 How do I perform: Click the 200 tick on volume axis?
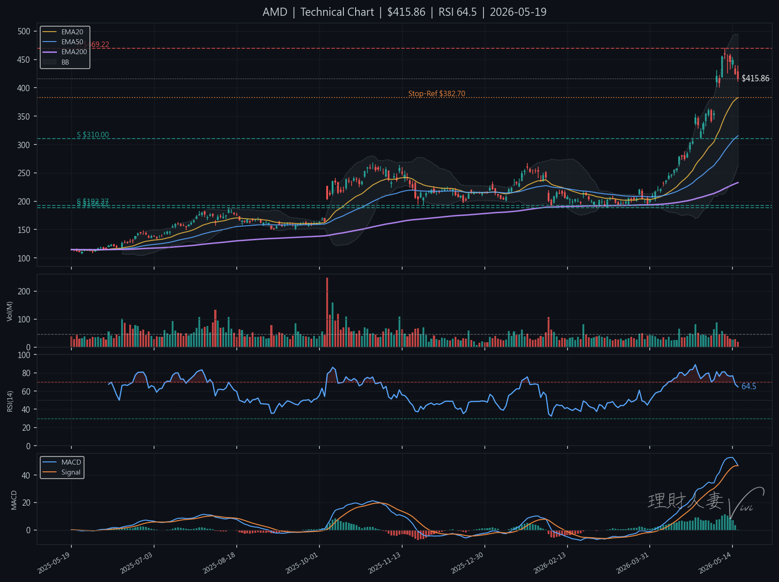click(24, 292)
